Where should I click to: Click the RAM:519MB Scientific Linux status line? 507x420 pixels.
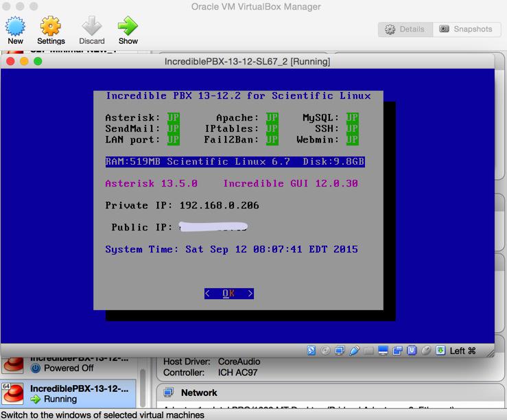tap(235, 161)
